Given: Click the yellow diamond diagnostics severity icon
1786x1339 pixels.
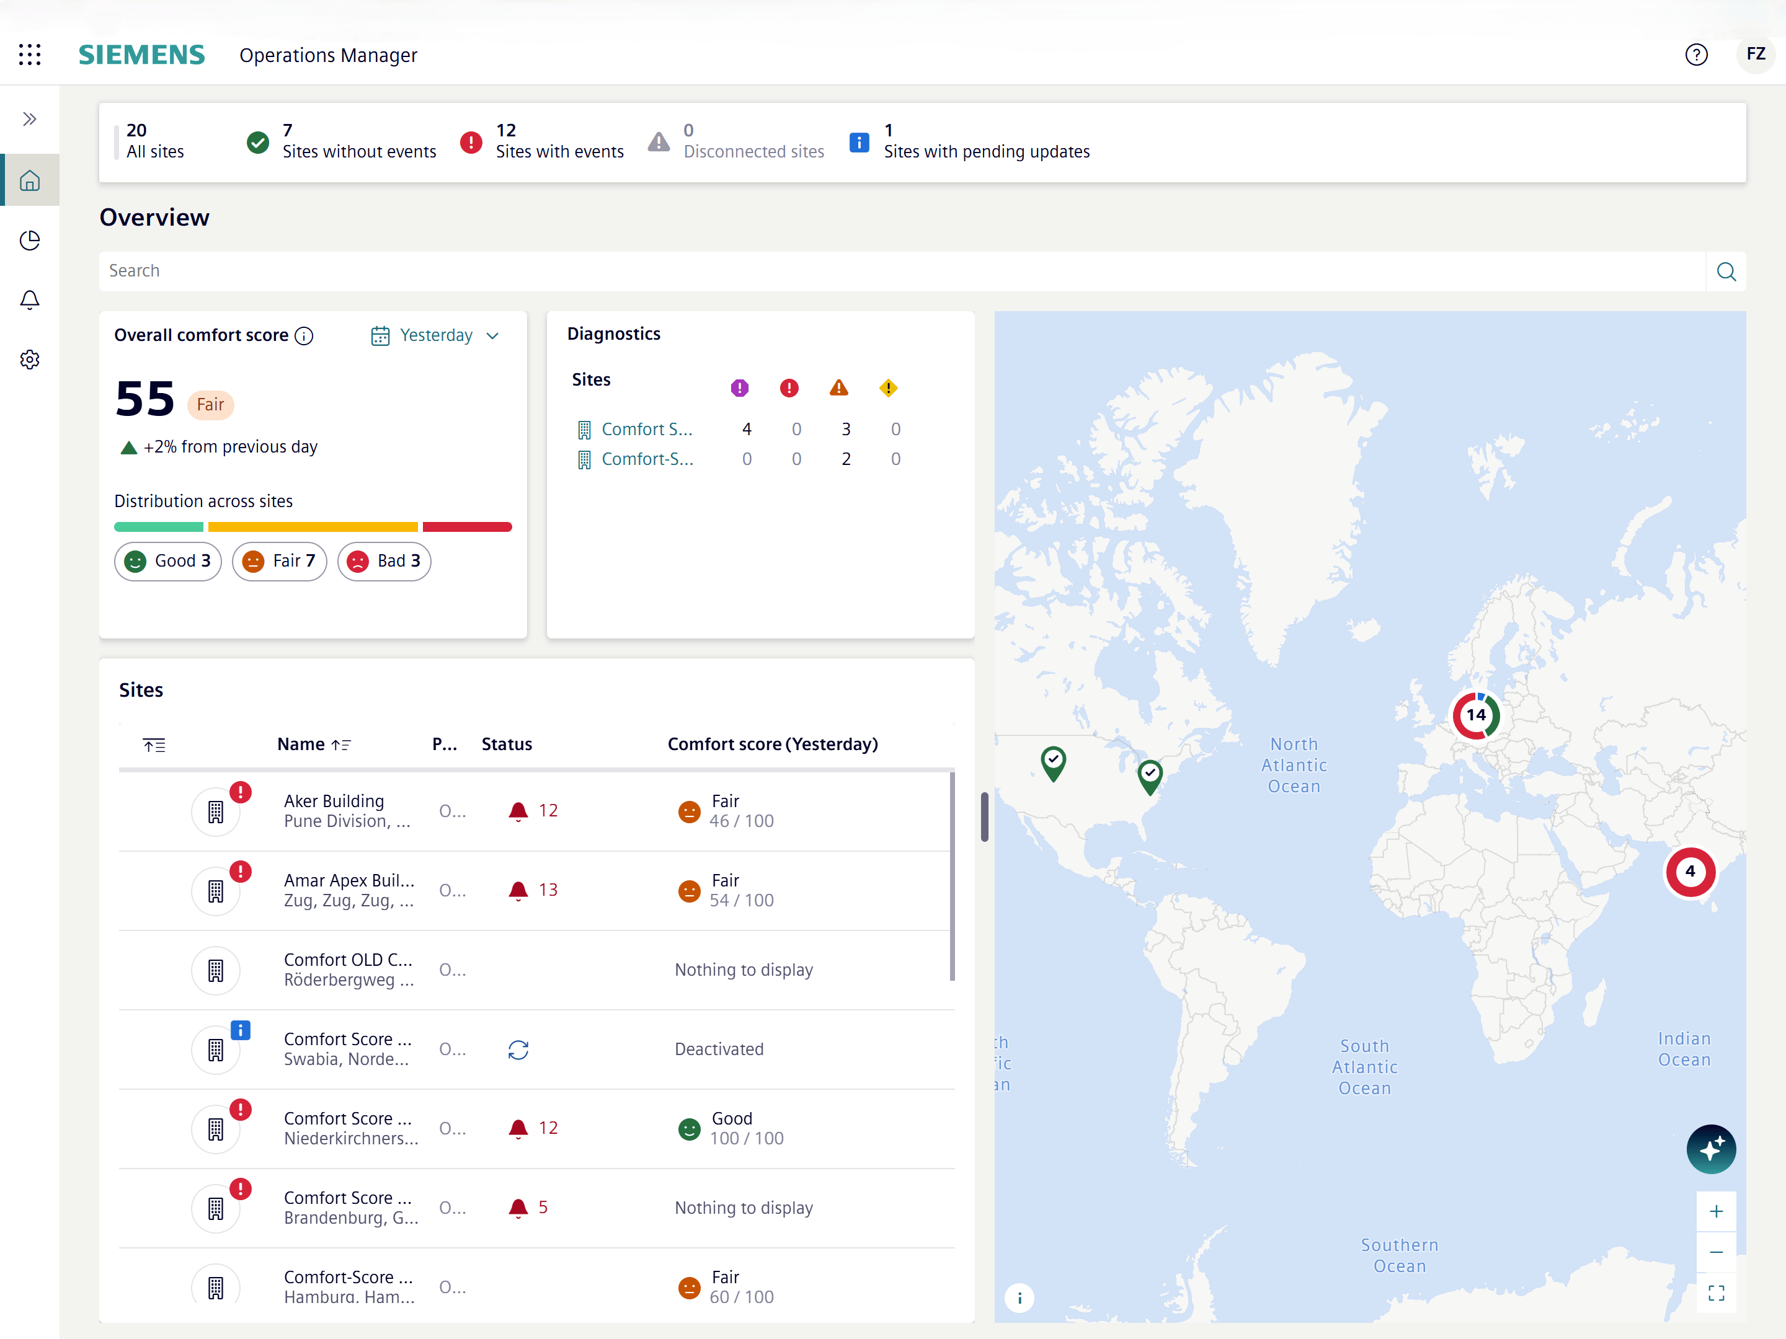Looking at the screenshot, I should (888, 388).
